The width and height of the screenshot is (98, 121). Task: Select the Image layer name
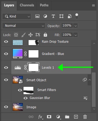coord(31,107)
